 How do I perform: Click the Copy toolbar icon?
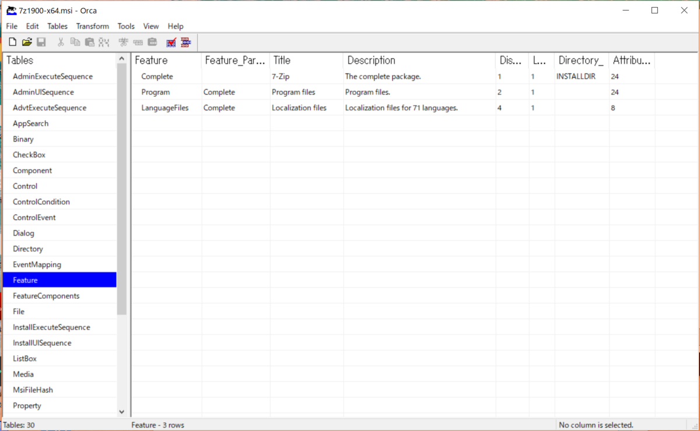(x=75, y=42)
